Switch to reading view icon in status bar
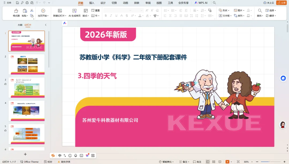This screenshot has width=289, height=164. pos(220,162)
